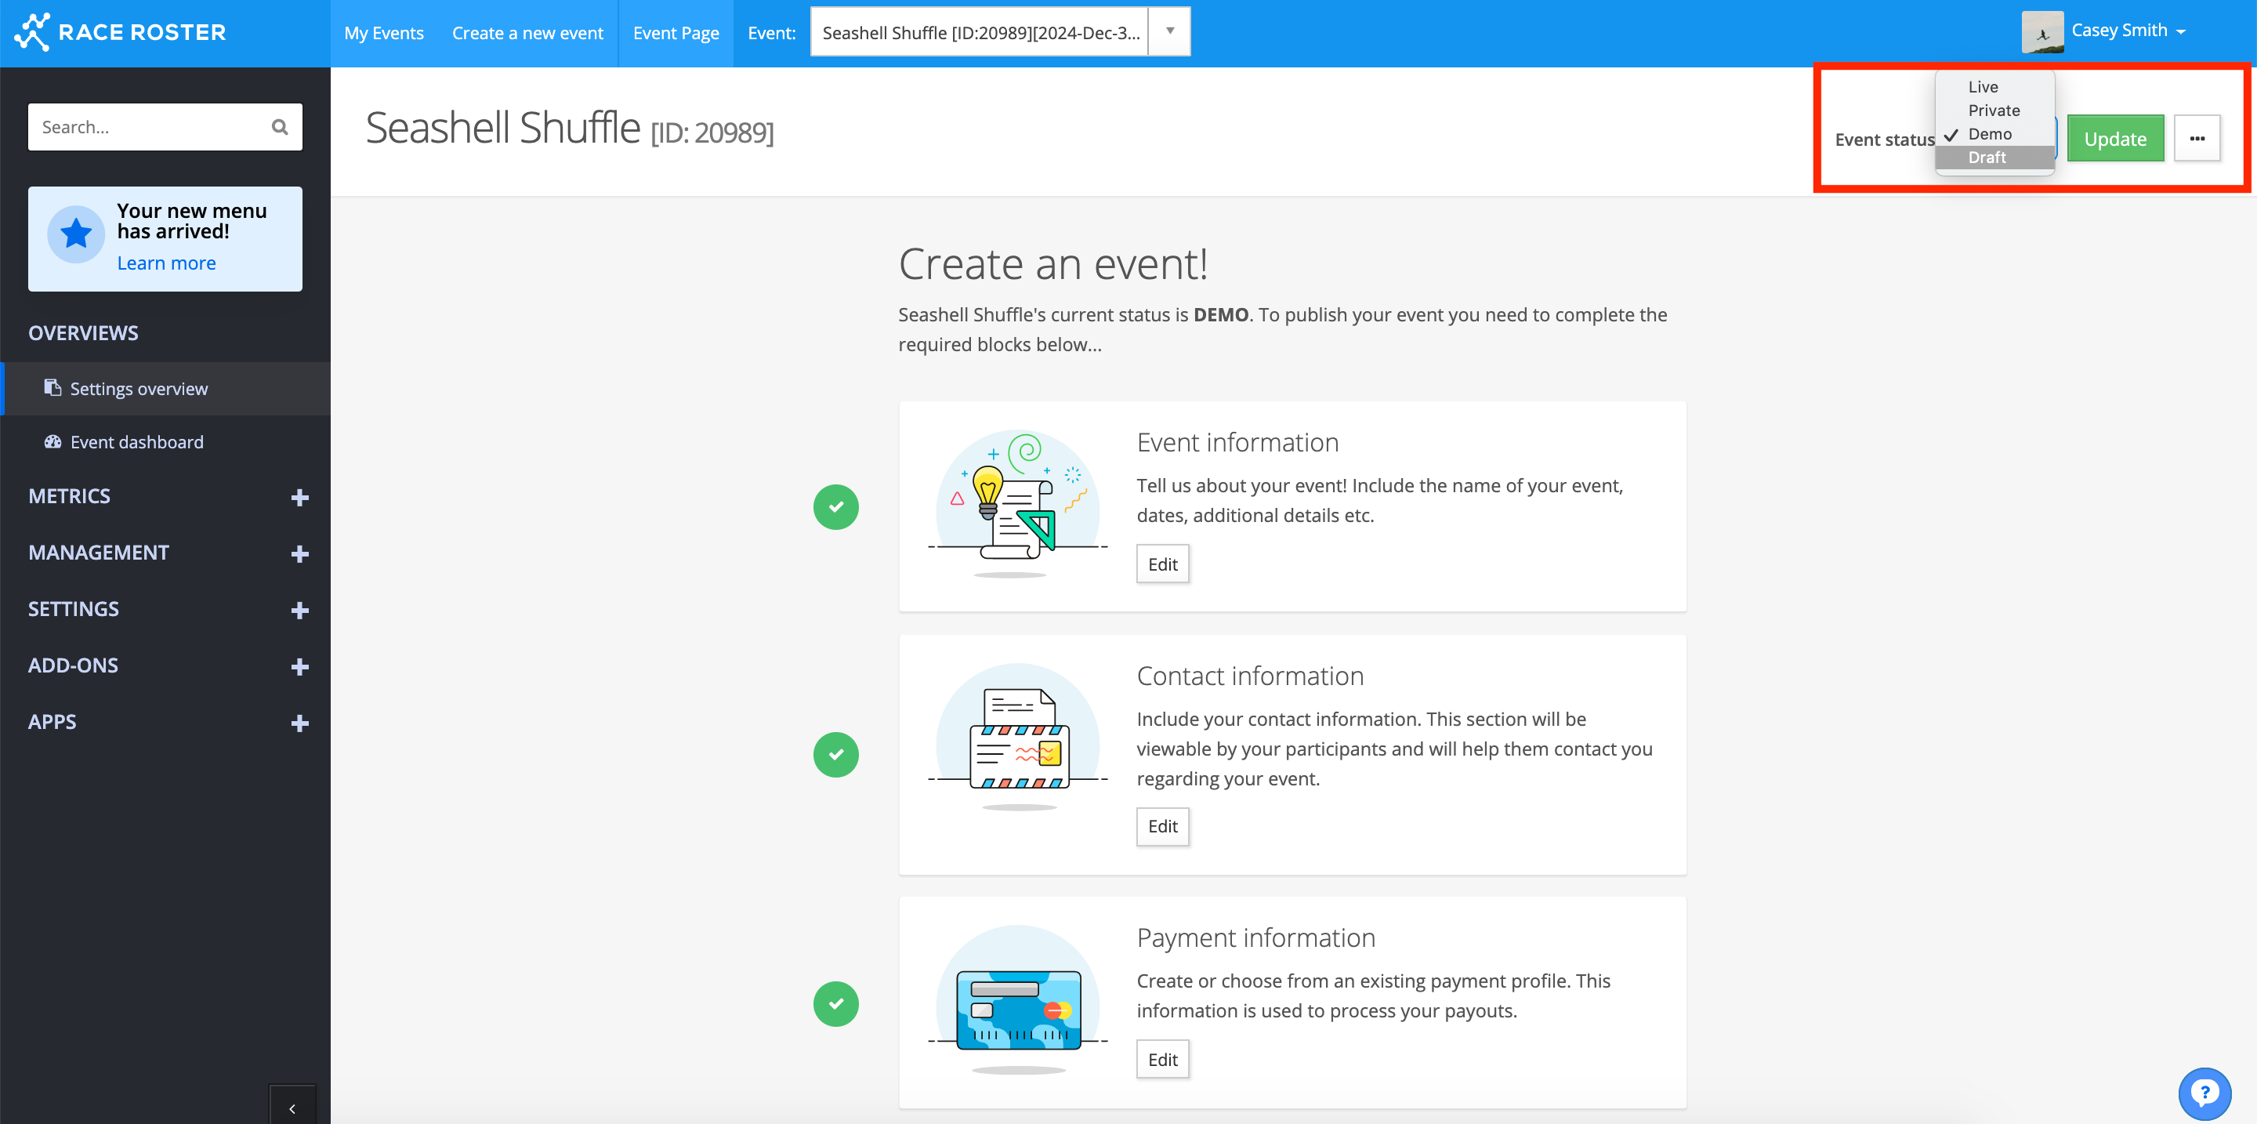The width and height of the screenshot is (2257, 1124).
Task: Click the Contact information heading
Action: click(x=1250, y=676)
